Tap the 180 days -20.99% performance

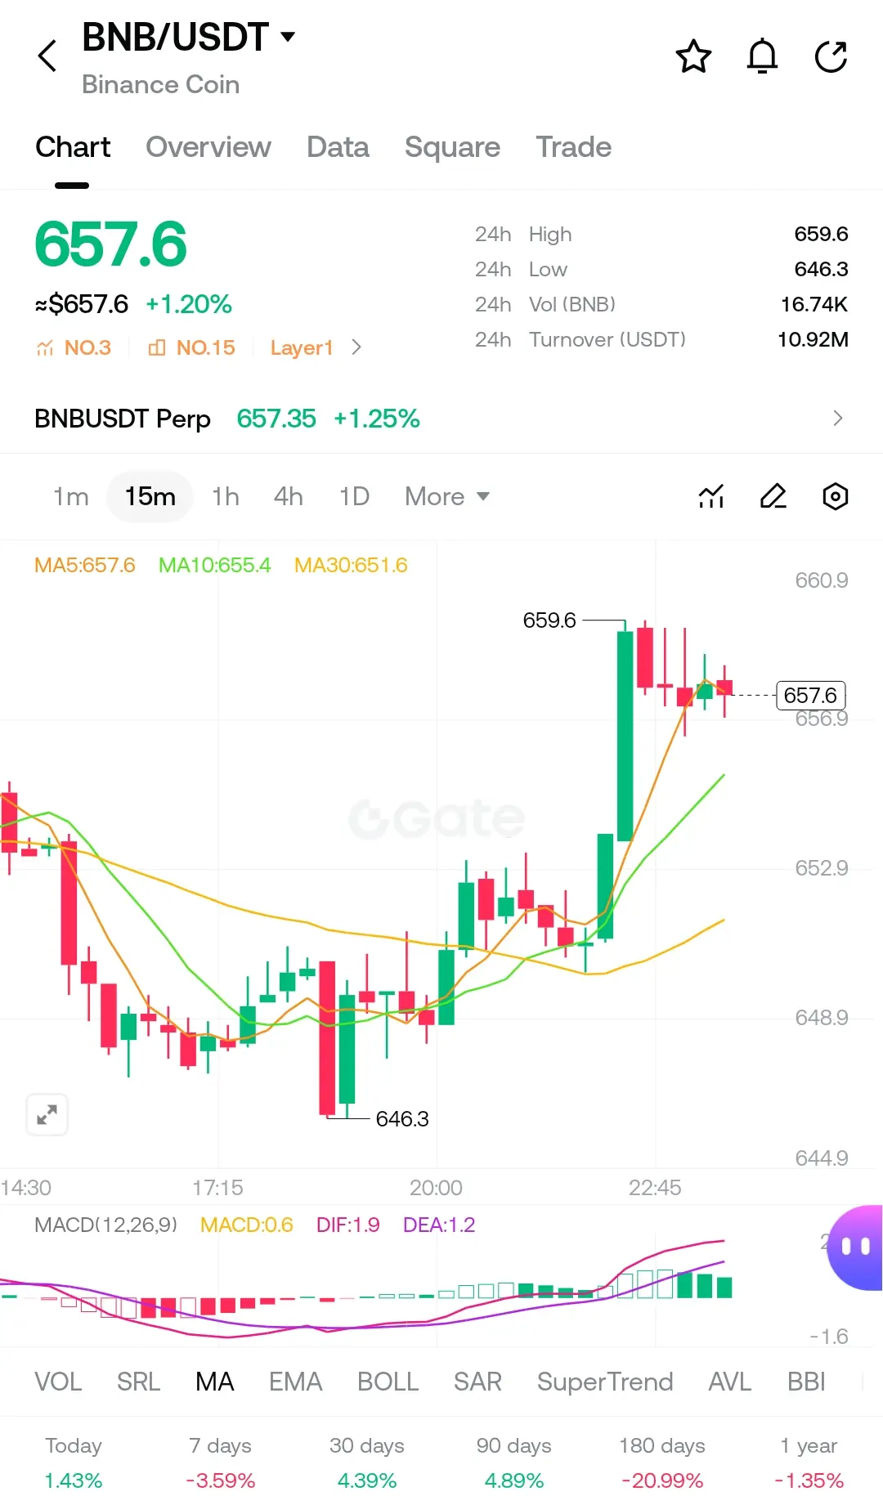(x=661, y=1463)
